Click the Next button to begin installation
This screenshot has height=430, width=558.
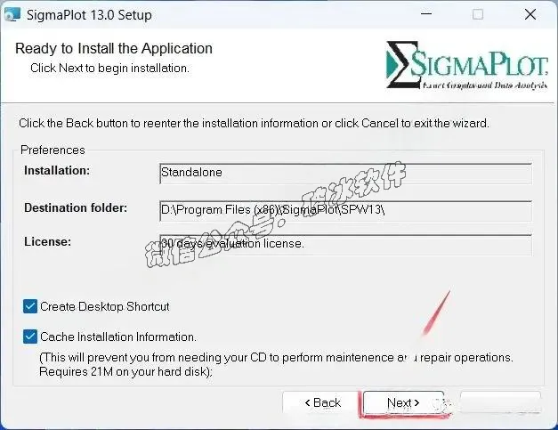tap(403, 403)
